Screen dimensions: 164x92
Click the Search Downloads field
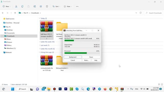[x=153, y=13]
